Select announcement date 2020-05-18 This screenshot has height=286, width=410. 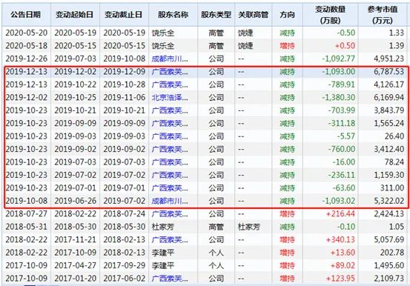(27, 46)
